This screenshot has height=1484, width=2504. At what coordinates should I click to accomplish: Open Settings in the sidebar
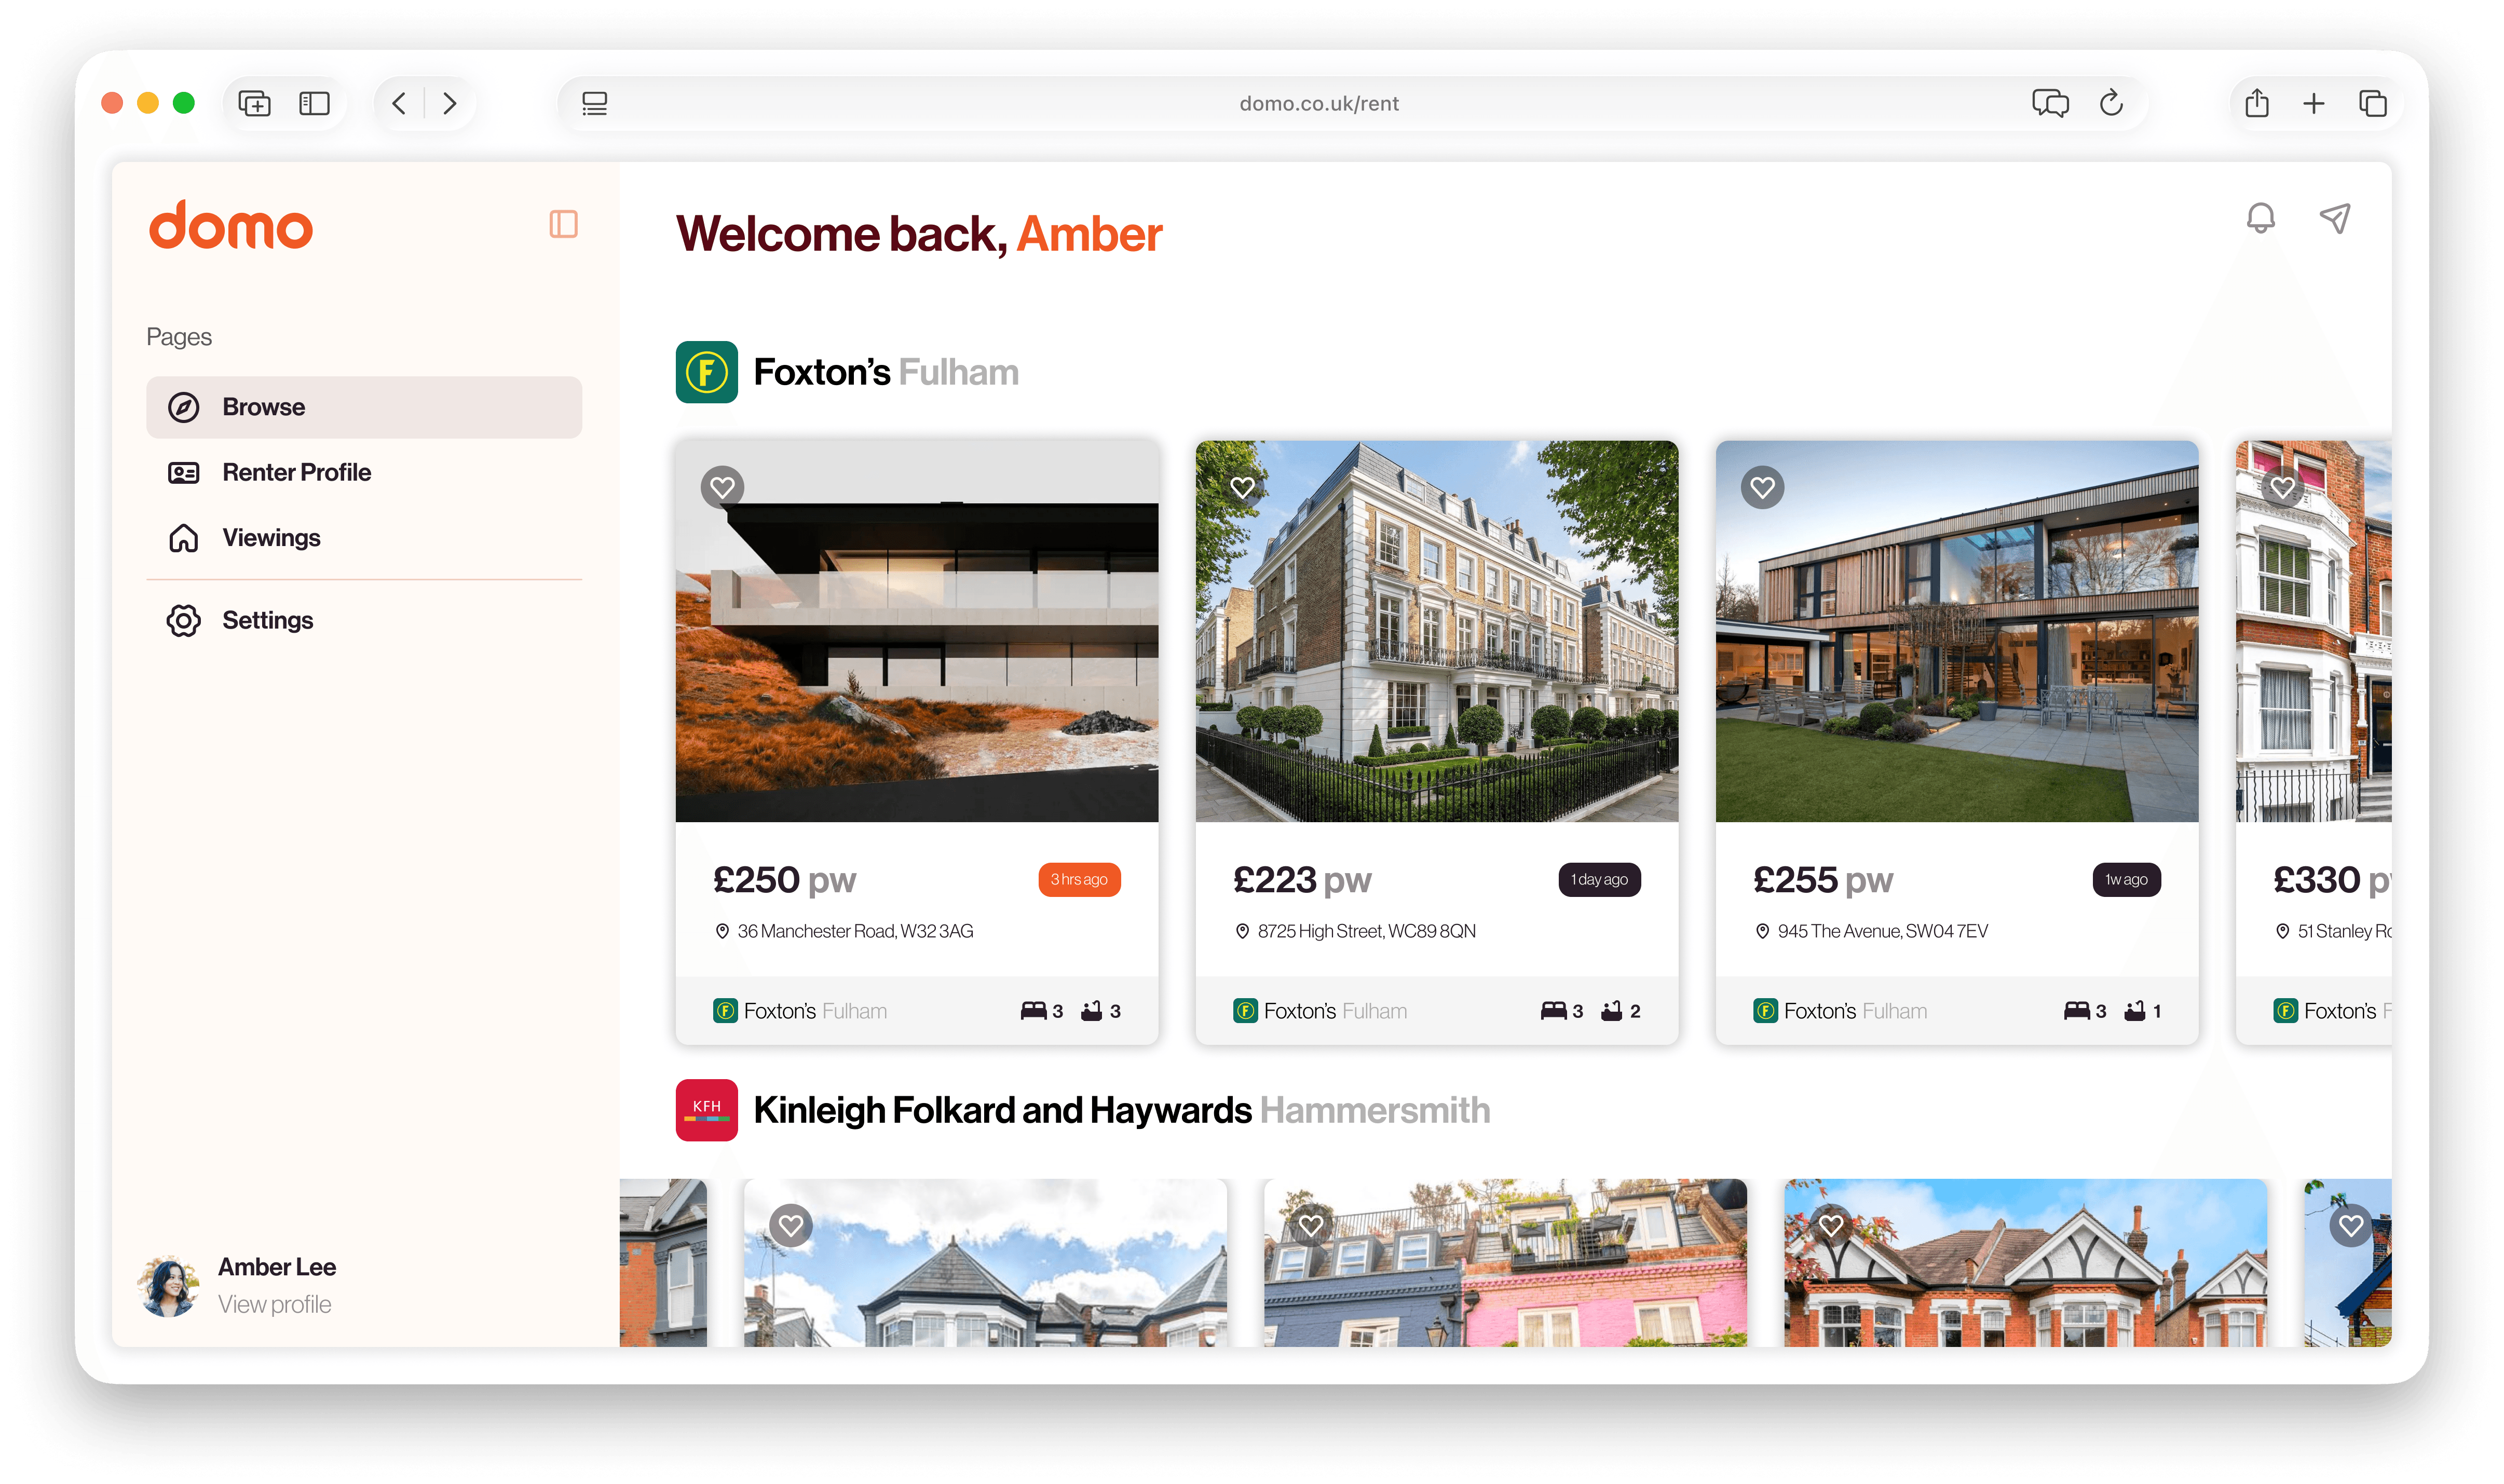267,620
